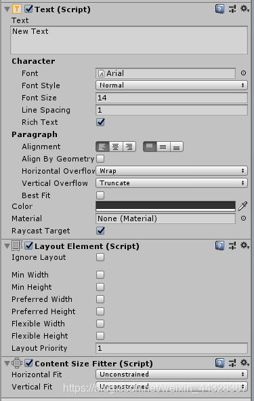
Task: Click the Layout Element component icon
Action: click(x=17, y=246)
